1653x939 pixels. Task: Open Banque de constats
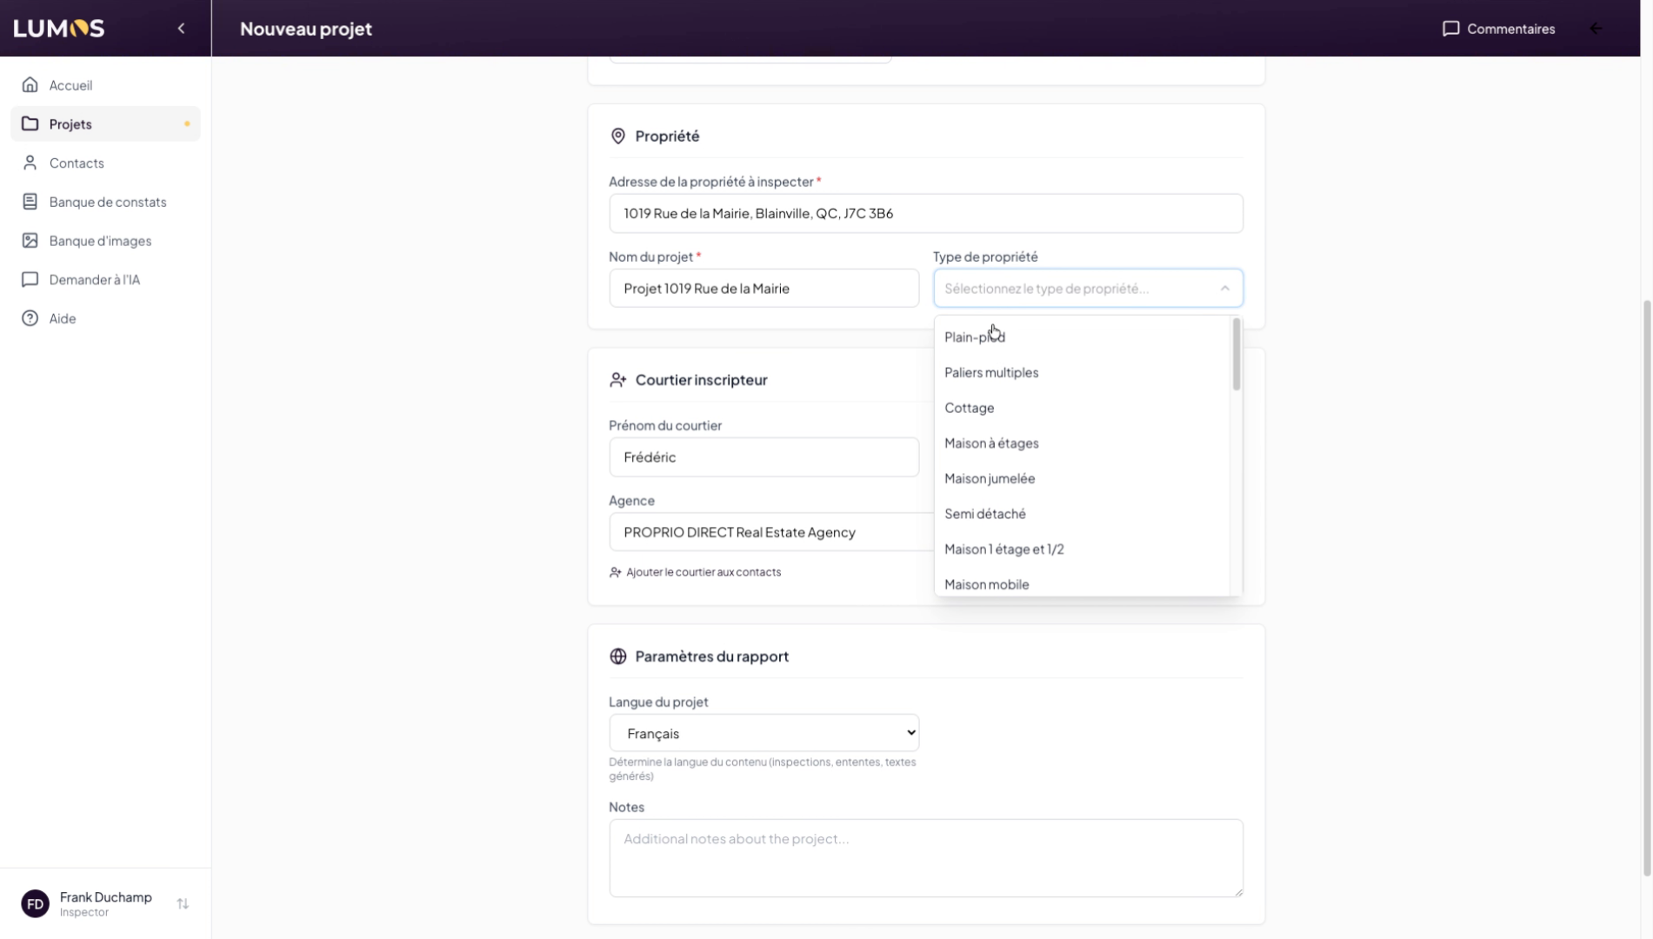tap(107, 202)
